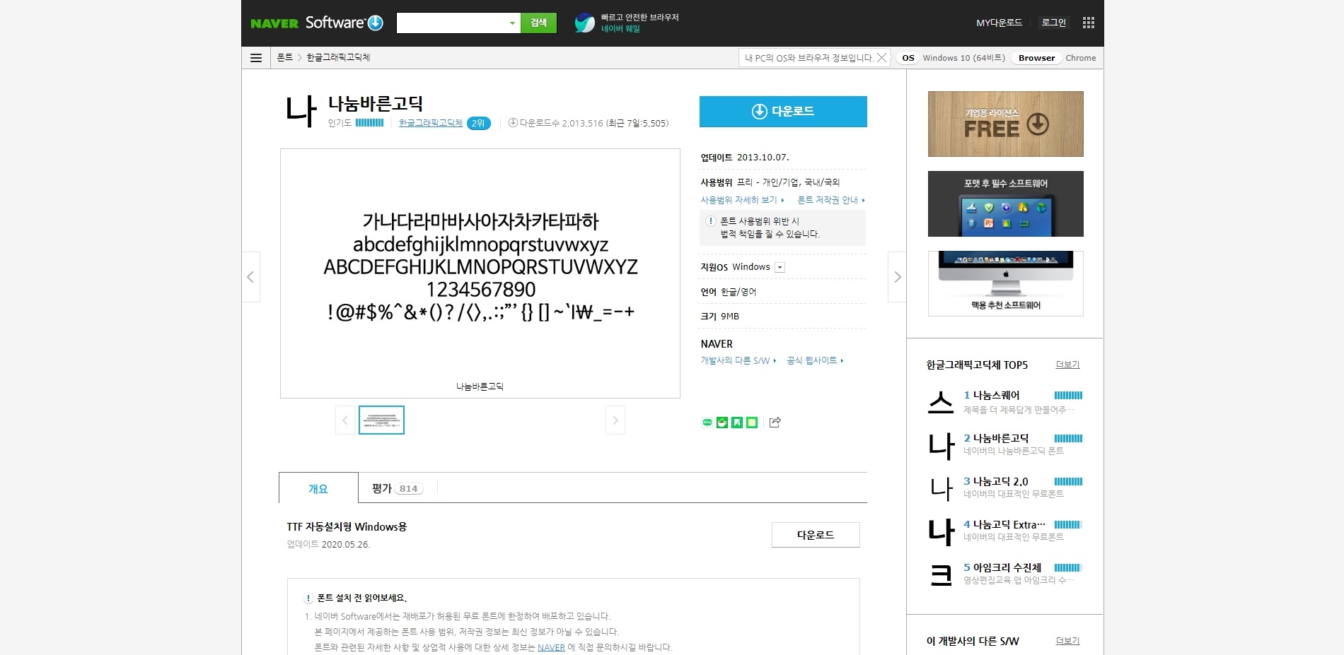Click previous thumbnail arrow below preview

click(x=345, y=420)
